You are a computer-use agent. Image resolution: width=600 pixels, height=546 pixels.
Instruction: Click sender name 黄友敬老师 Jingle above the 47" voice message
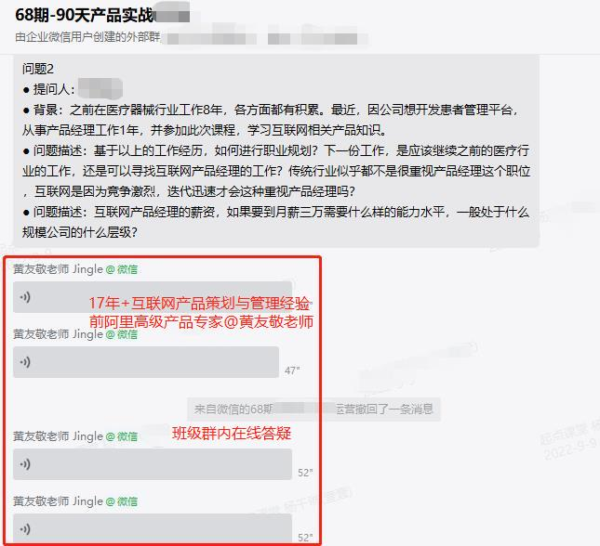(x=59, y=334)
